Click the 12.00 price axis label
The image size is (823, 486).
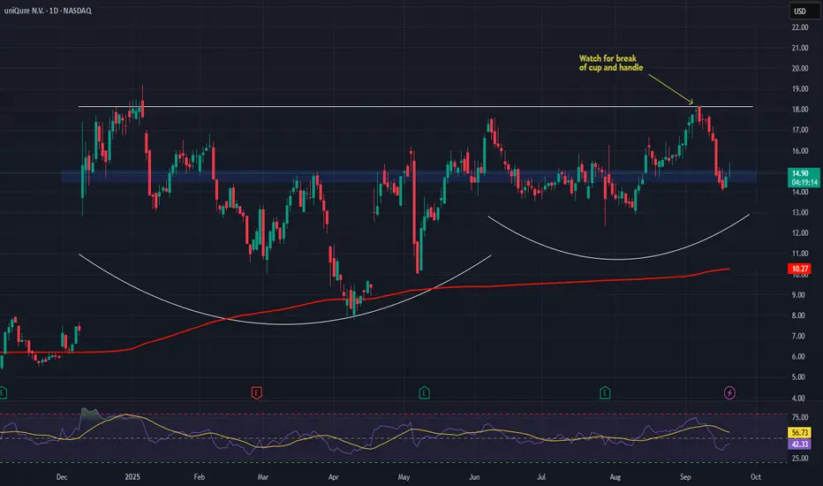(800, 232)
